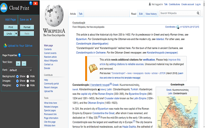Click the Google Drive icon

coord(5,45)
